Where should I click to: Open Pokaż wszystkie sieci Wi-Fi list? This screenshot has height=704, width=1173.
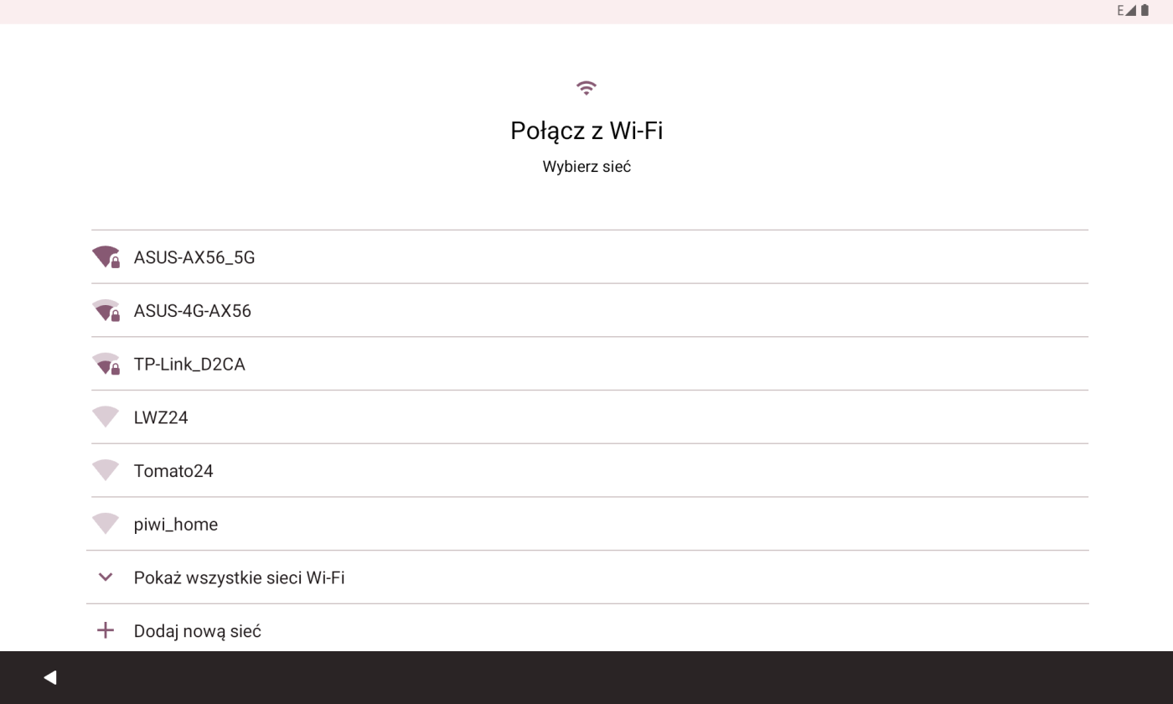pyautogui.click(x=240, y=577)
